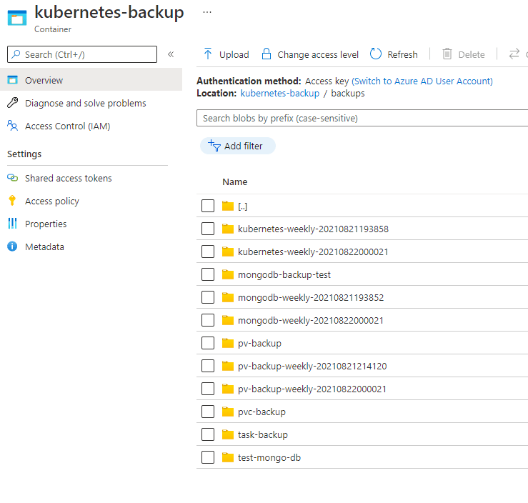528x503 pixels.
Task: Click the Overview menu icon
Action: (12, 80)
